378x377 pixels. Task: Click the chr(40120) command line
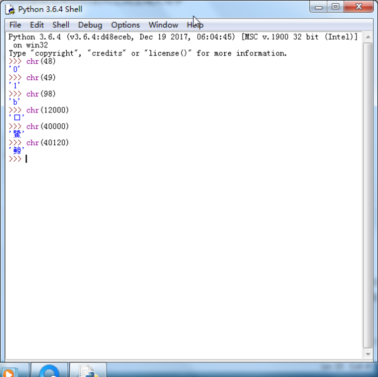coord(38,143)
